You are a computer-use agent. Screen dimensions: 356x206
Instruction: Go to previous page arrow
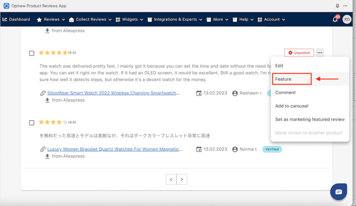171,179
